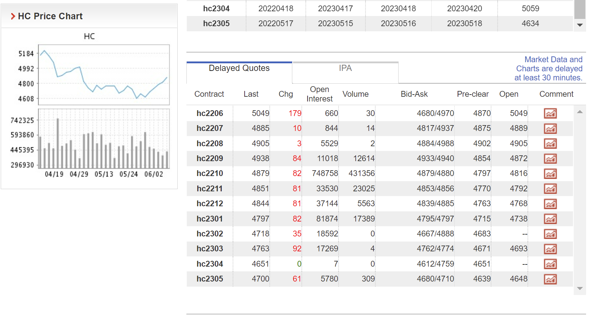The height and width of the screenshot is (319, 589).
Task: Click hc2210 contract name in quotes
Action: pyautogui.click(x=210, y=174)
